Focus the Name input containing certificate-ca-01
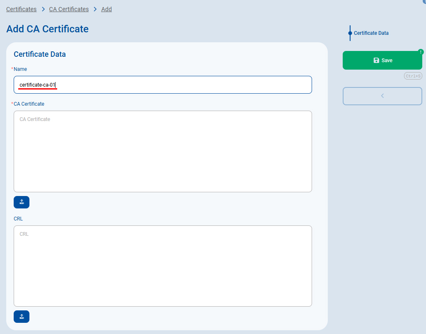Viewport: 426px width, 334px height. pos(163,85)
